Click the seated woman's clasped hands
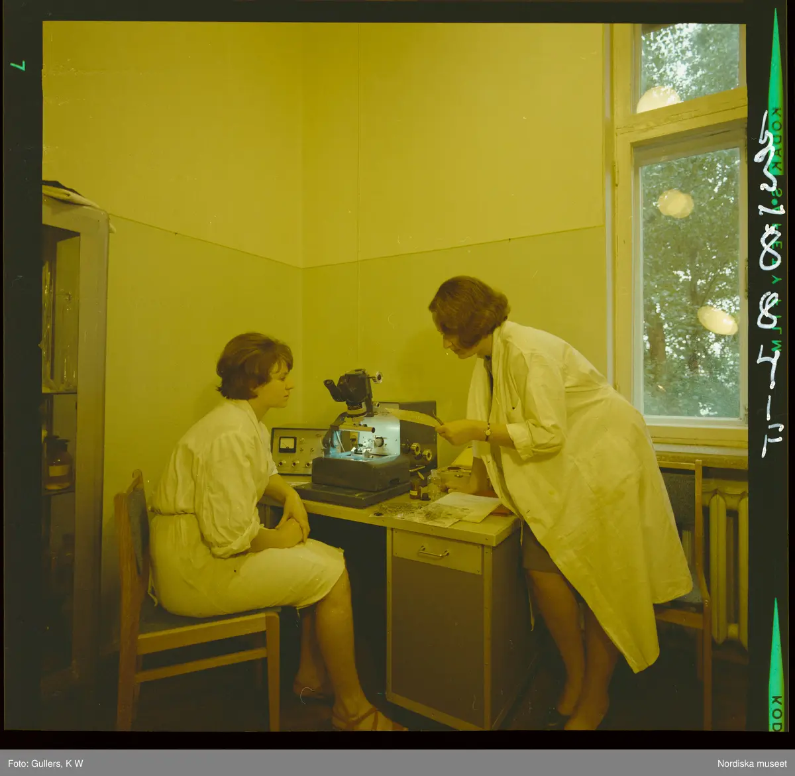Screen dimensions: 795x776 pyautogui.click(x=293, y=523)
